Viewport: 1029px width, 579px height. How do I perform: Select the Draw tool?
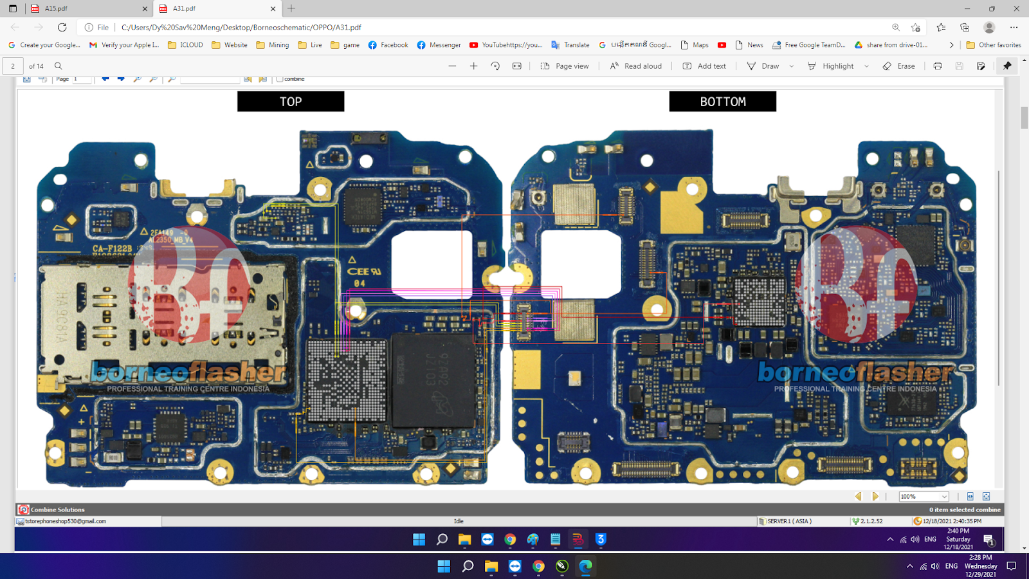click(x=763, y=66)
